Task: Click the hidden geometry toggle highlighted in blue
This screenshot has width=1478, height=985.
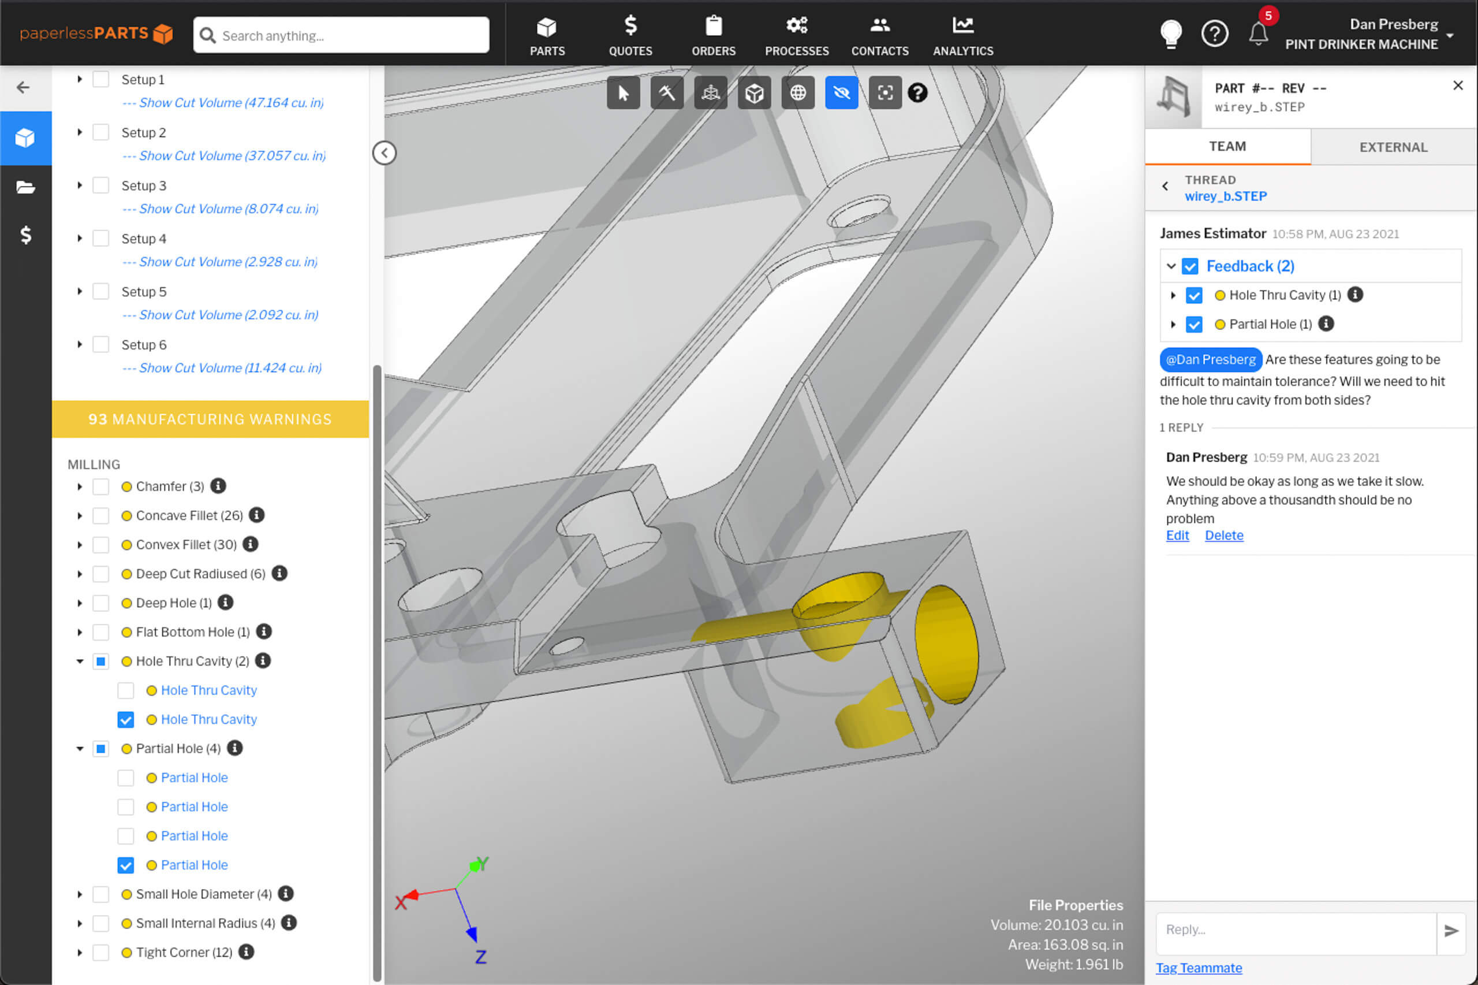Action: click(x=841, y=92)
